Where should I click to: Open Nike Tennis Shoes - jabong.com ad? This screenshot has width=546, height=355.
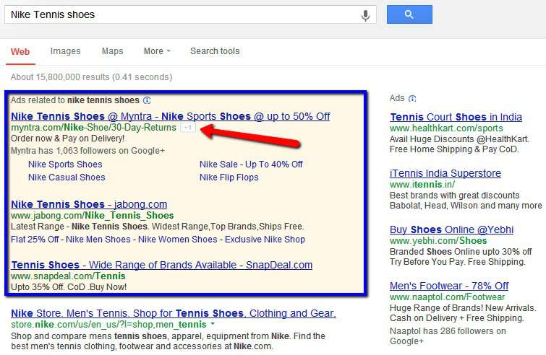89,204
